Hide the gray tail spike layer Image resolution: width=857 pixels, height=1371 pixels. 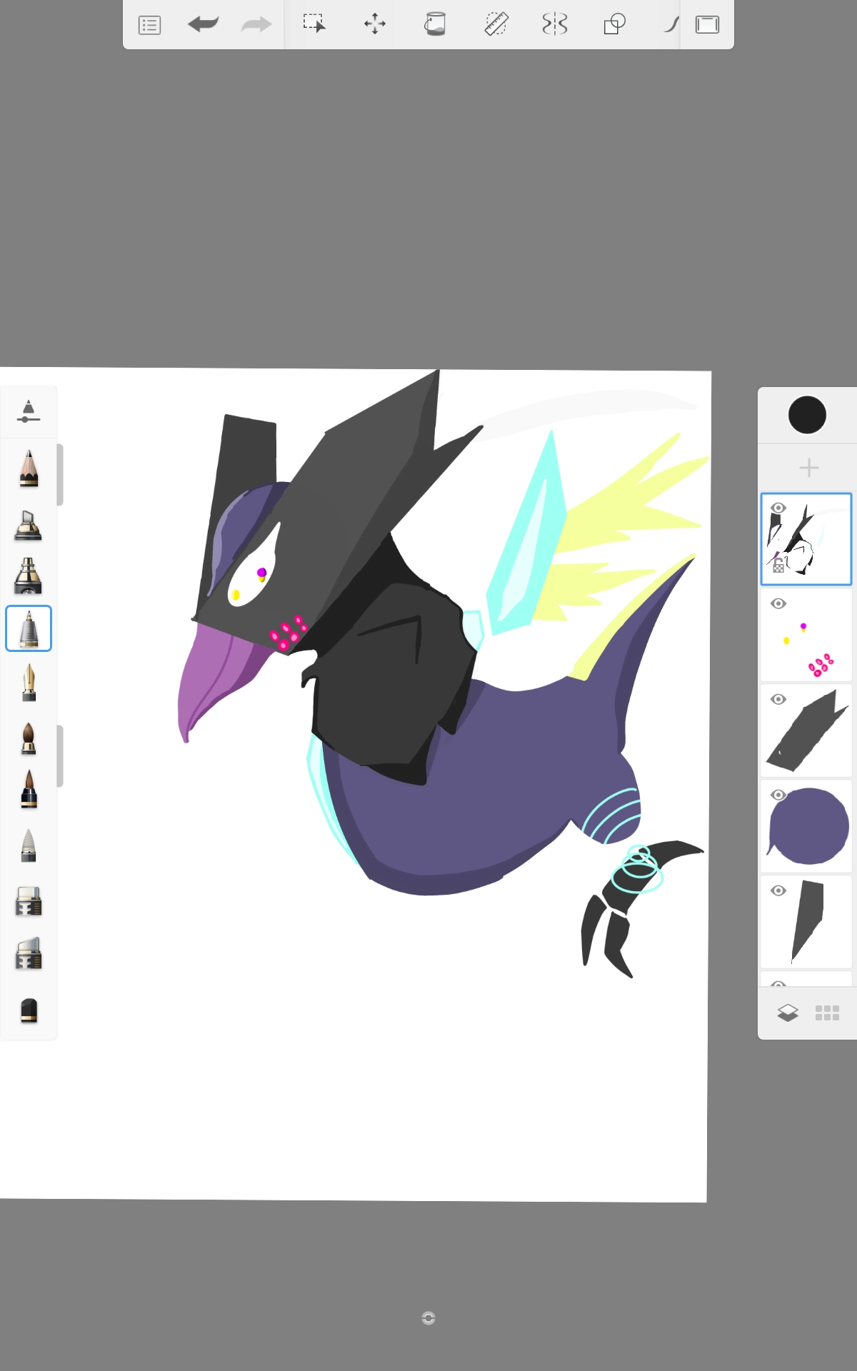pos(778,890)
